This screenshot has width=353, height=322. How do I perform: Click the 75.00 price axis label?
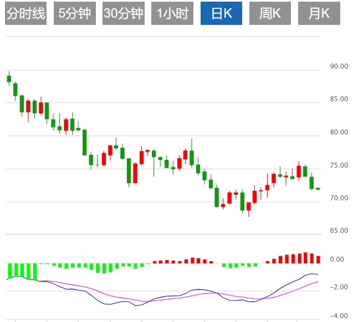point(338,165)
